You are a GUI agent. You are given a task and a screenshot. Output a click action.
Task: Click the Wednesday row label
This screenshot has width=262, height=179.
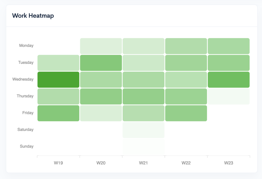[x=23, y=79]
